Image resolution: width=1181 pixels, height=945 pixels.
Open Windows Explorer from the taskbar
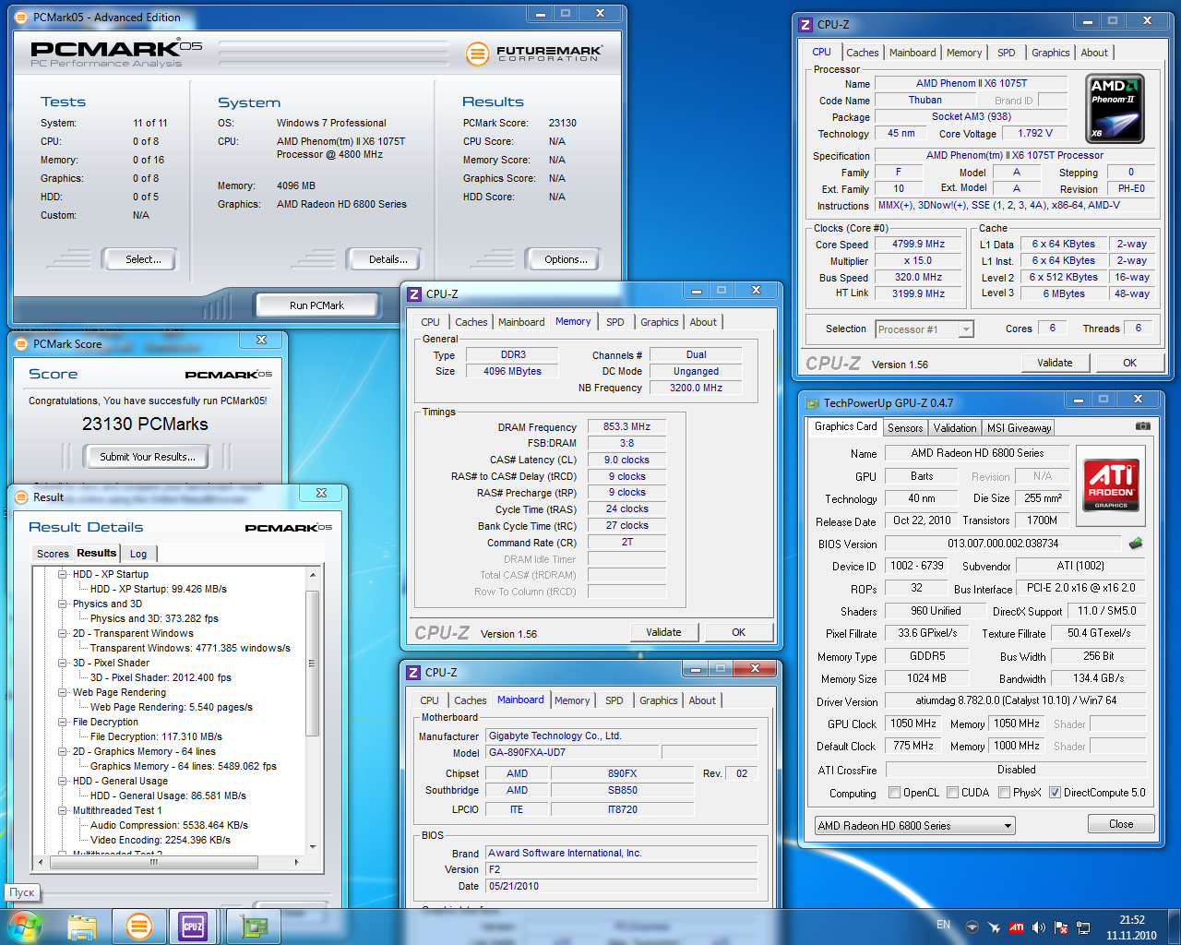(82, 927)
